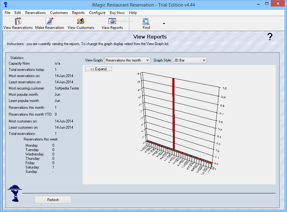287x212 pixels.
Task: Open the Graph Style dropdown
Action: point(190,60)
